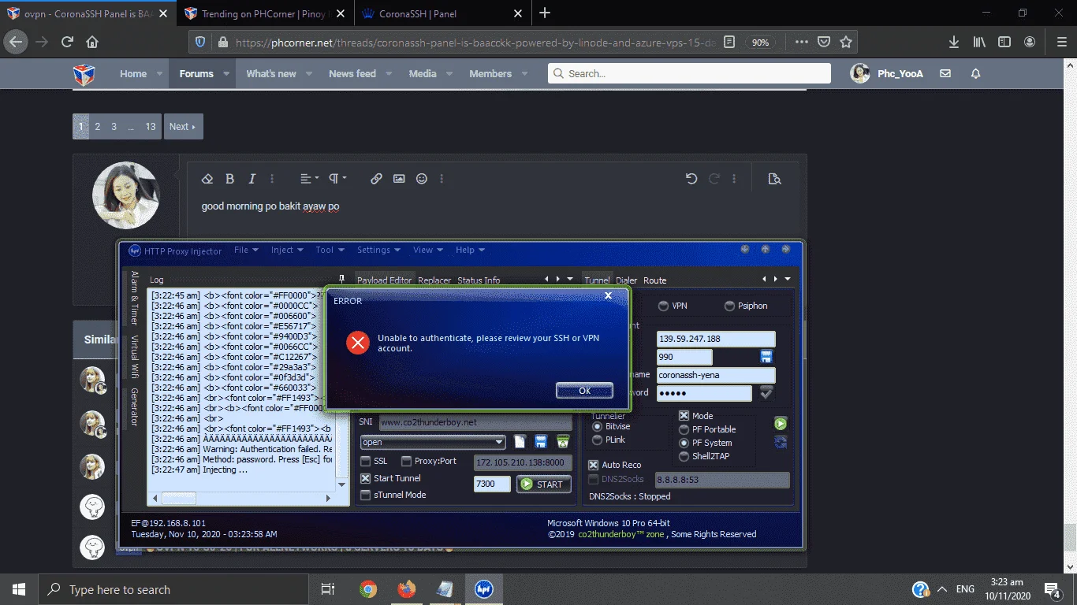Viewport: 1077px width, 605px height.
Task: Click the save icon beside port 990
Action: click(766, 357)
